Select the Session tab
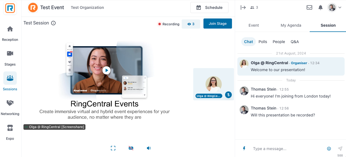346x157 pixels. coord(328,25)
